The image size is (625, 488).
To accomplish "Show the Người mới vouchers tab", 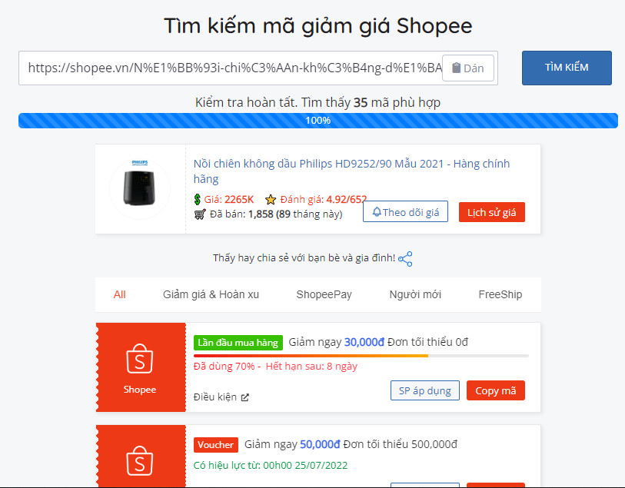I will click(415, 295).
